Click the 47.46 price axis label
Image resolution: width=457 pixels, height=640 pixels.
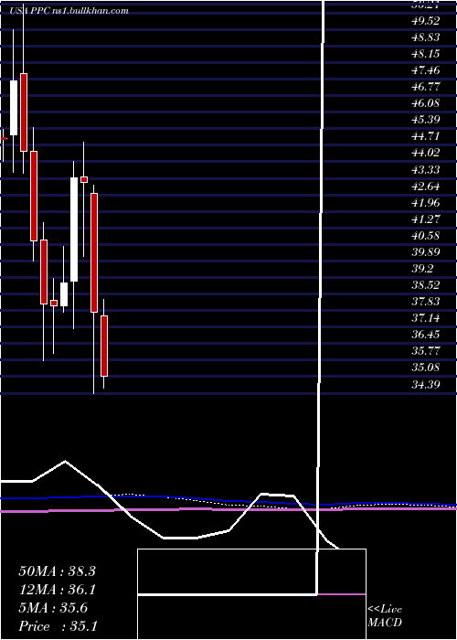pyautogui.click(x=425, y=70)
